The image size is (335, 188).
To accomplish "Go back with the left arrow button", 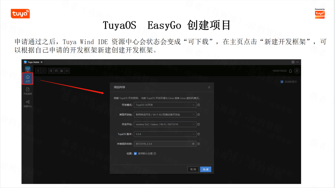I will (x=38, y=71).
